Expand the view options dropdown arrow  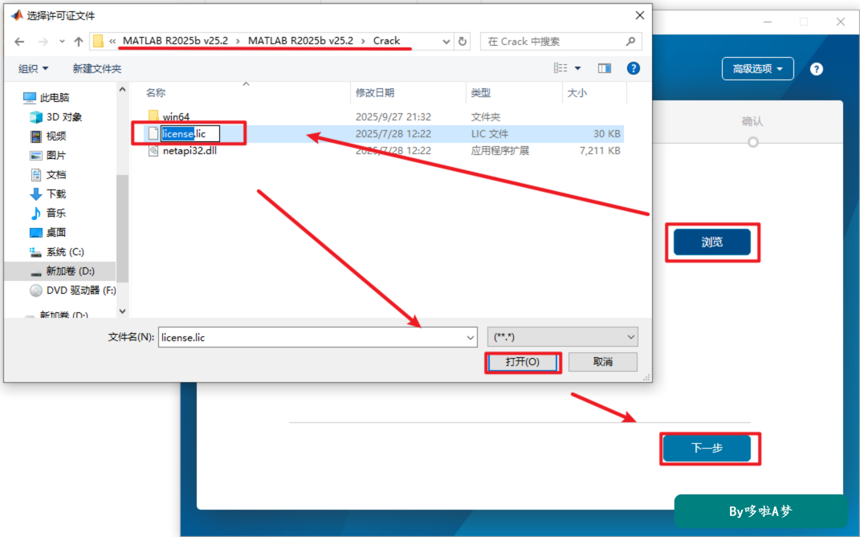(x=577, y=68)
